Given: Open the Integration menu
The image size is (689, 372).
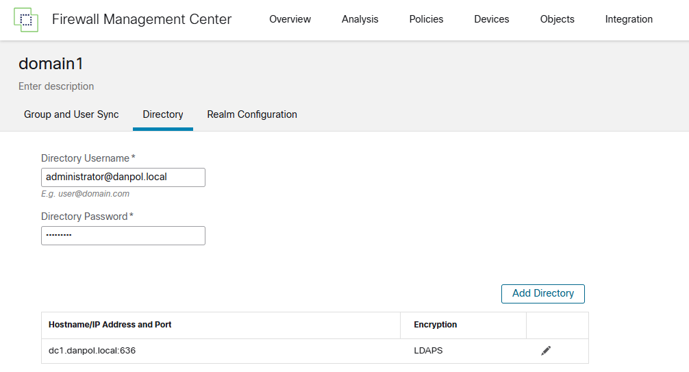Looking at the screenshot, I should click(629, 19).
